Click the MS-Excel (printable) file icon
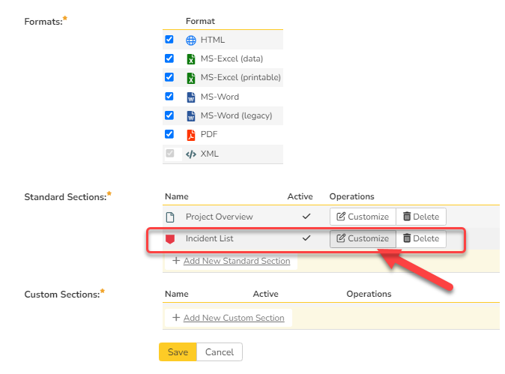The image size is (505, 374). point(190,77)
